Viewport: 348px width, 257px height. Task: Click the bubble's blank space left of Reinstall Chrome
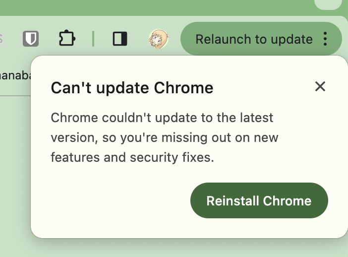[x=114, y=200]
